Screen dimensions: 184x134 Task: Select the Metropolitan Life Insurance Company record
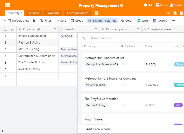tap(133, 82)
